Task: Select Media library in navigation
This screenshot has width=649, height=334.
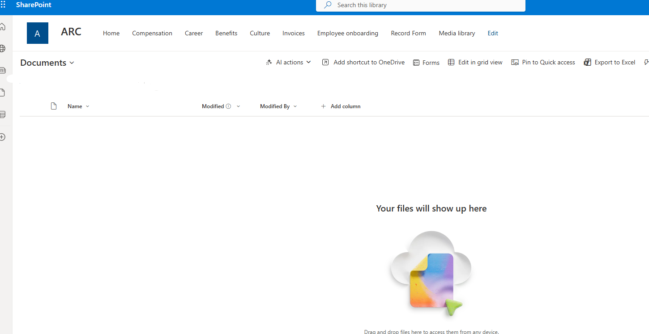Action: click(457, 34)
